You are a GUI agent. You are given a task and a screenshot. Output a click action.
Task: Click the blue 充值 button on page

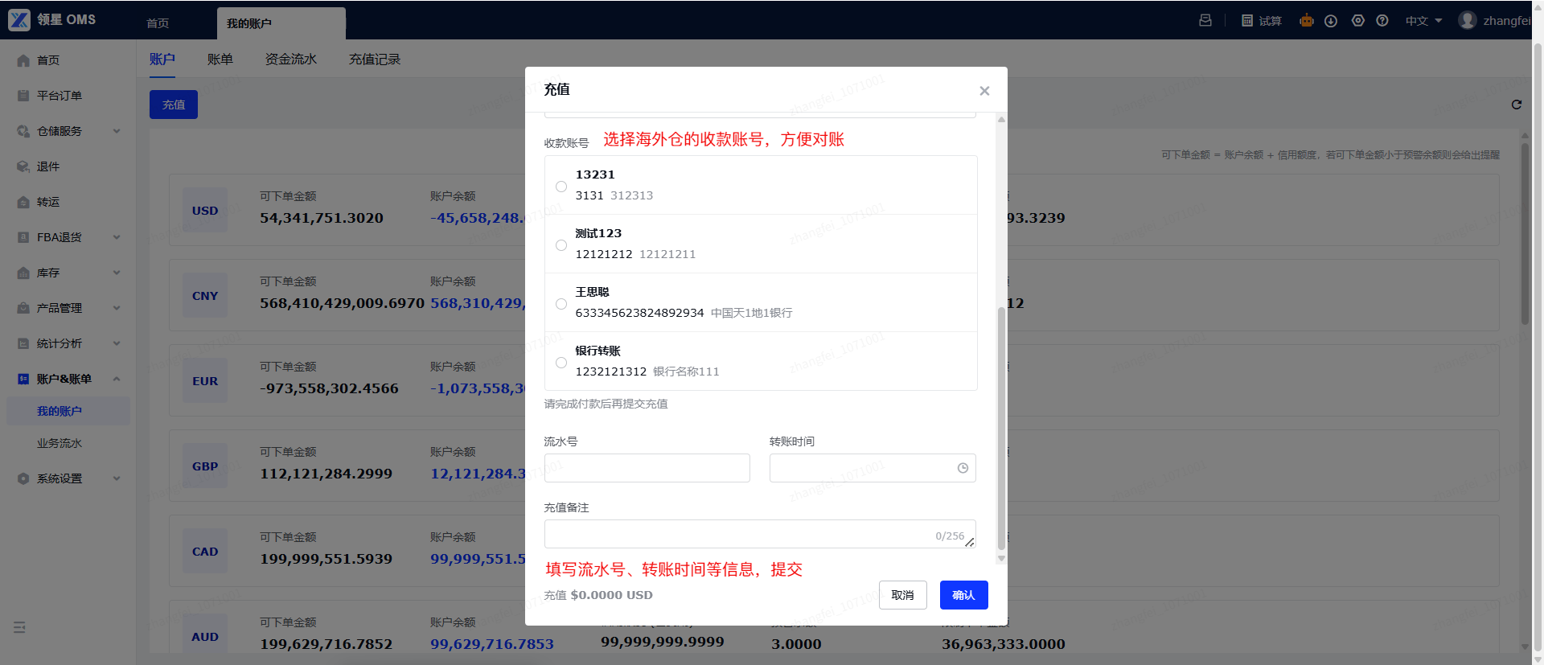point(174,105)
